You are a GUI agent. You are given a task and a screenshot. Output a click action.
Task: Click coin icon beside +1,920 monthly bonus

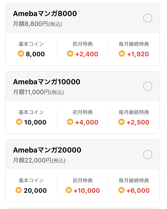(x=122, y=54)
